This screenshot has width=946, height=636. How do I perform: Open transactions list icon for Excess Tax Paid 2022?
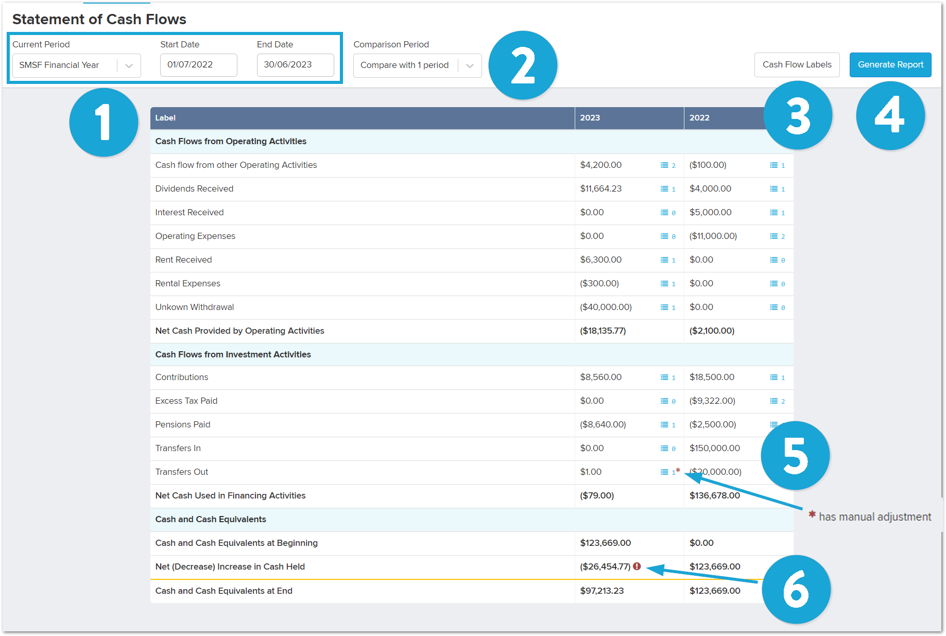[773, 401]
